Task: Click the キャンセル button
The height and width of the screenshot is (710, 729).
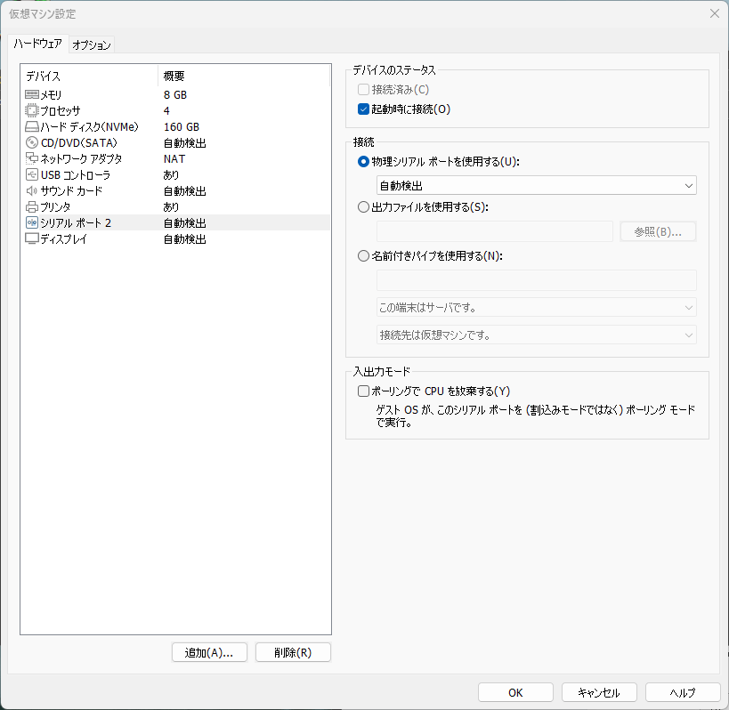Action: [x=599, y=693]
